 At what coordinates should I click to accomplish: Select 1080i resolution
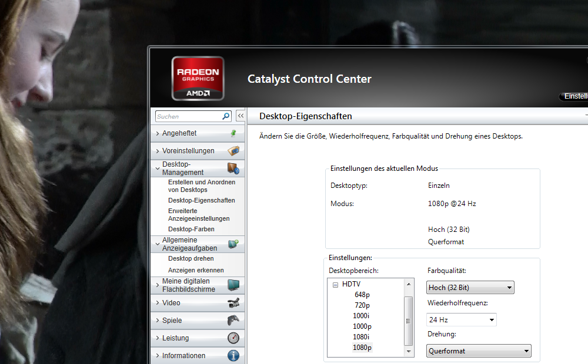click(361, 336)
